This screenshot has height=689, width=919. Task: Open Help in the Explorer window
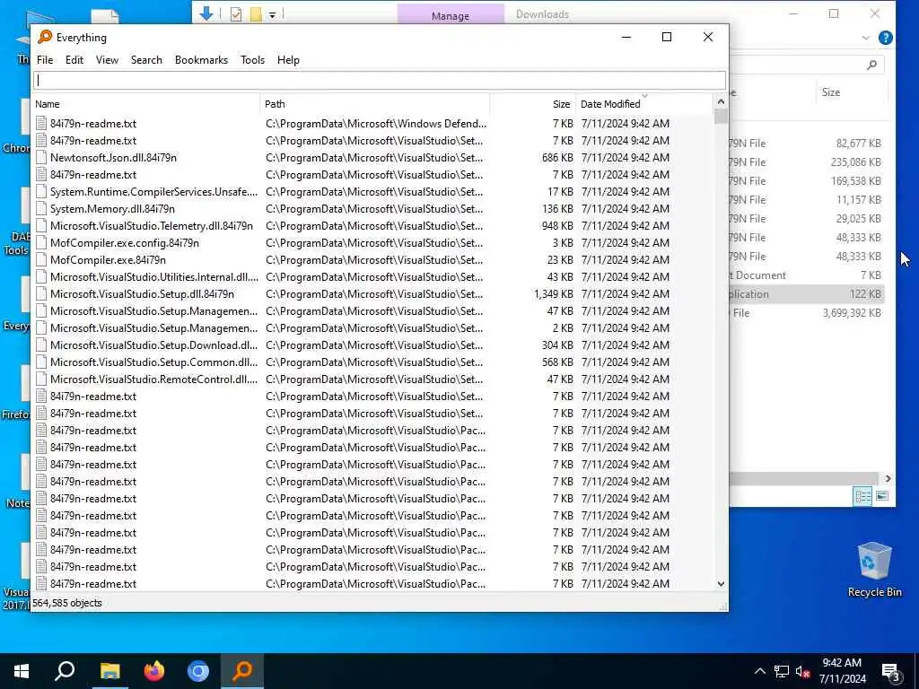coord(886,38)
